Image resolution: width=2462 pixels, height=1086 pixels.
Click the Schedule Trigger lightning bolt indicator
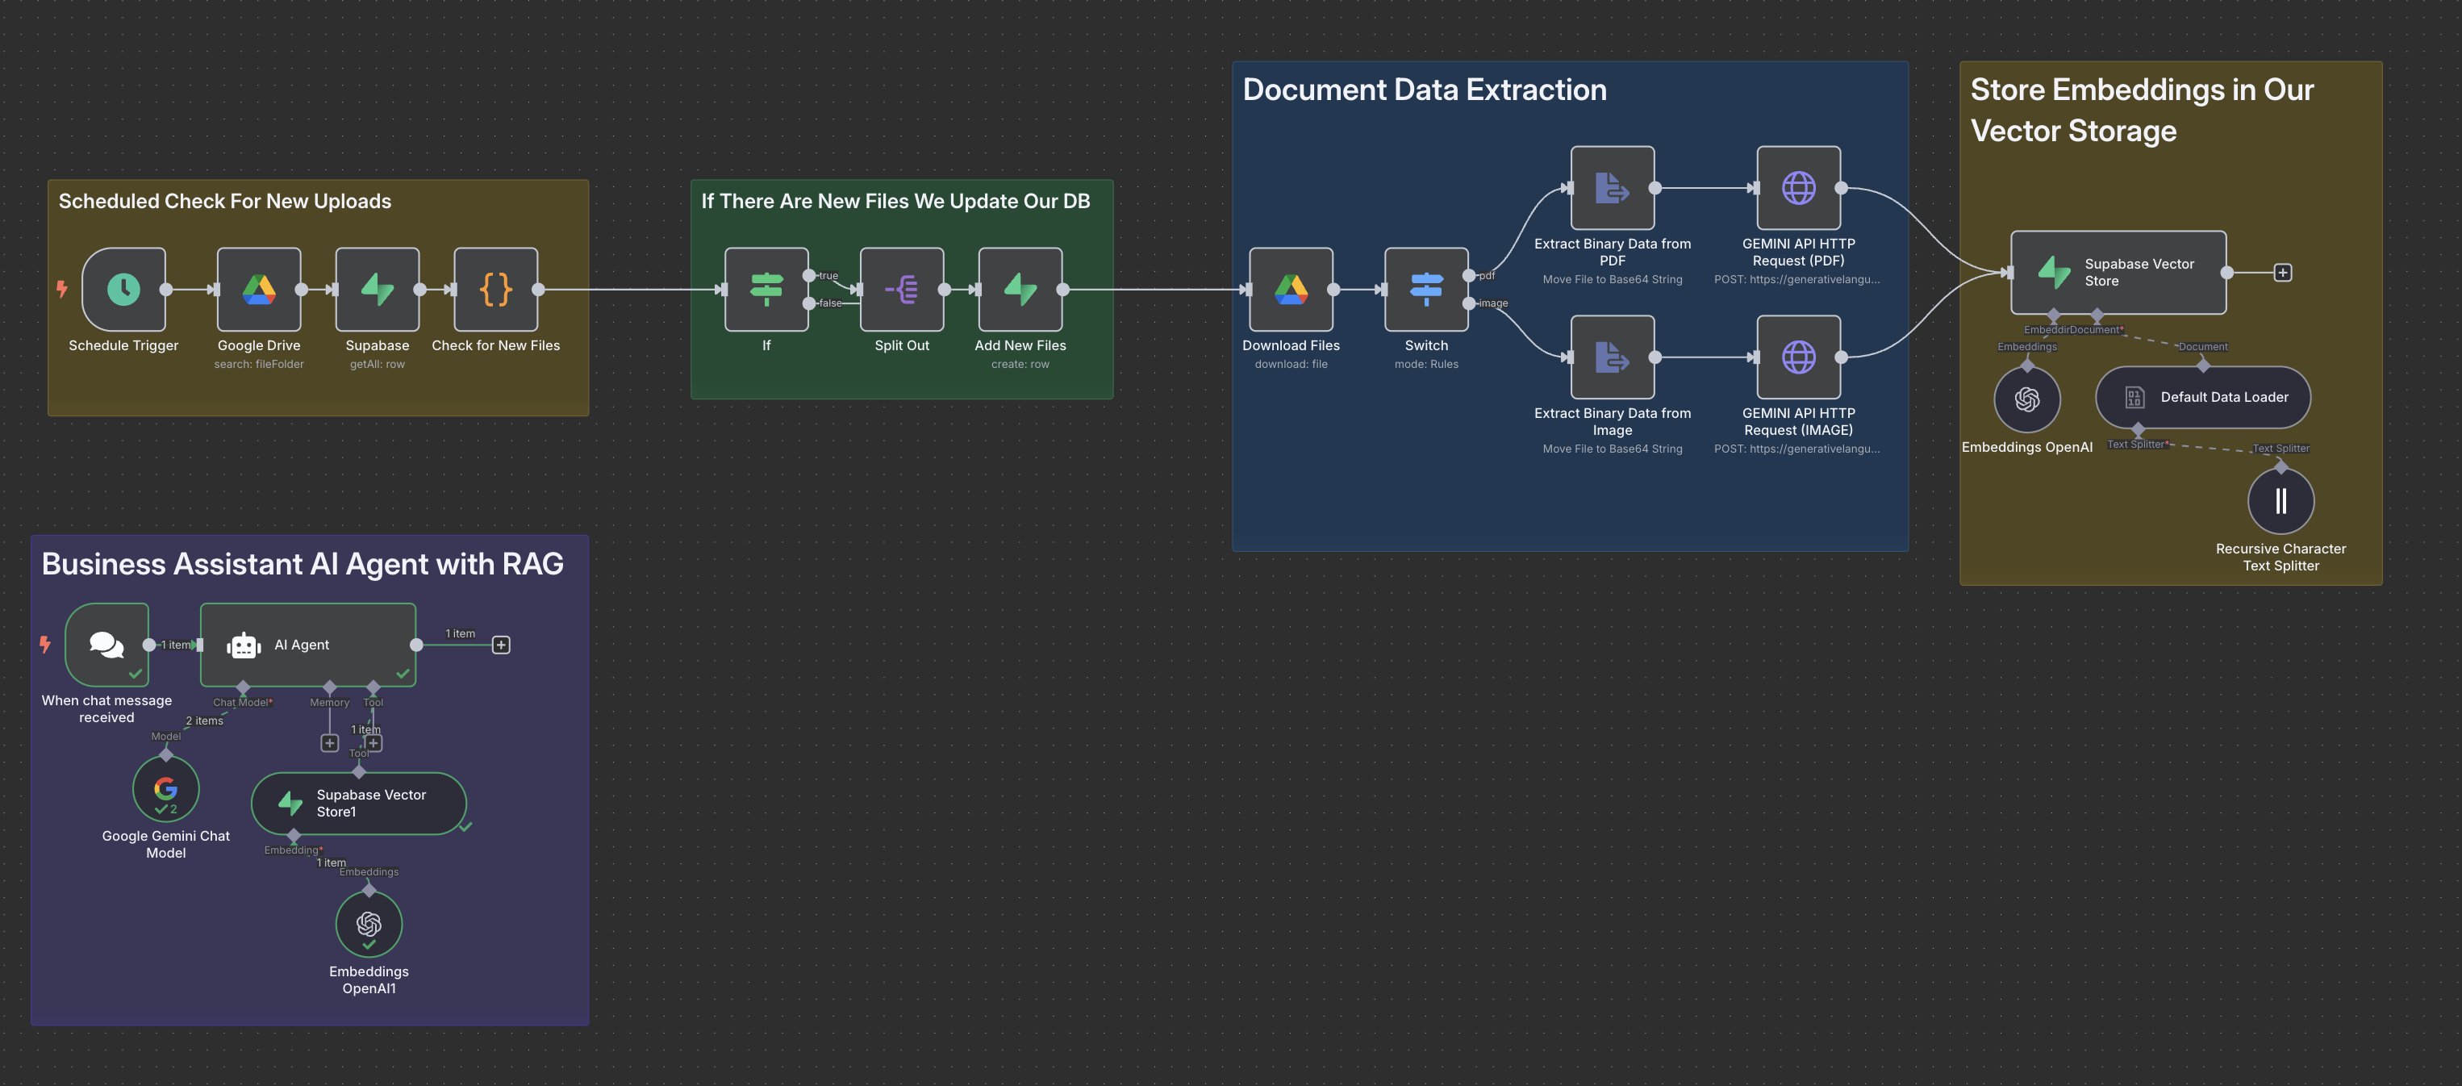(x=62, y=289)
